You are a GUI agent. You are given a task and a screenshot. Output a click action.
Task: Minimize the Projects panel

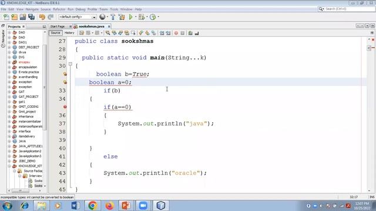click(44, 26)
